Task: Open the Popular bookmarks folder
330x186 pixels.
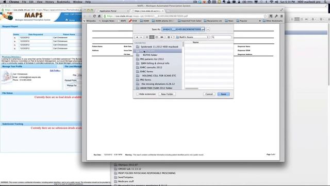Action: pos(242,21)
